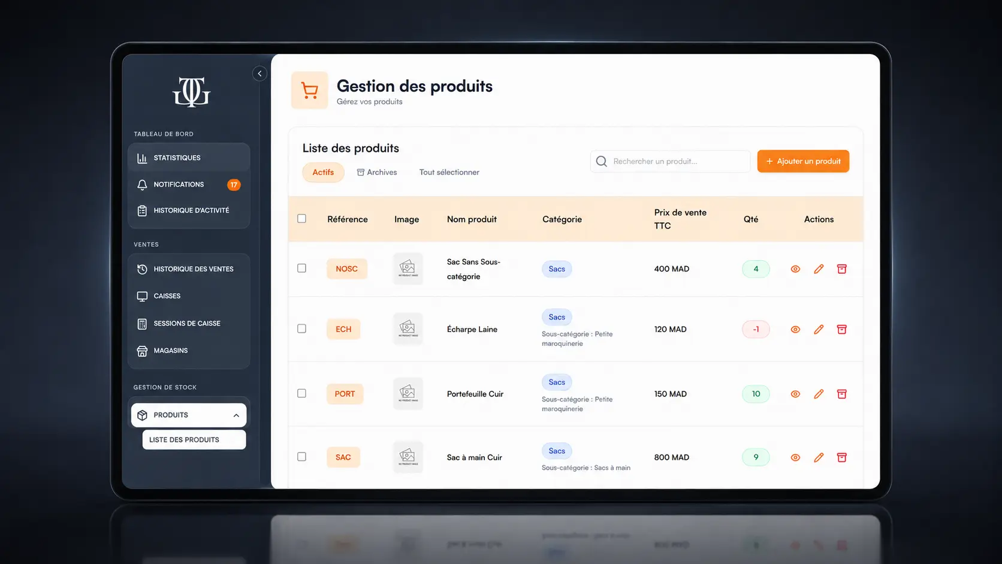
Task: View Écharpe Laine details via eye icon
Action: (x=795, y=330)
